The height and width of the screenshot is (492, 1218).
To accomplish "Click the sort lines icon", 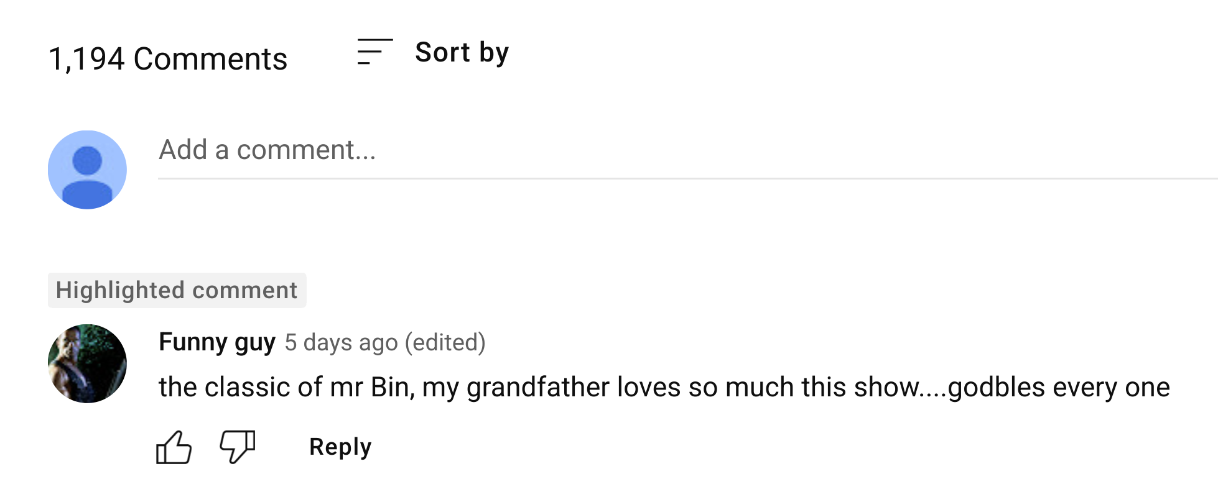I will [x=375, y=52].
